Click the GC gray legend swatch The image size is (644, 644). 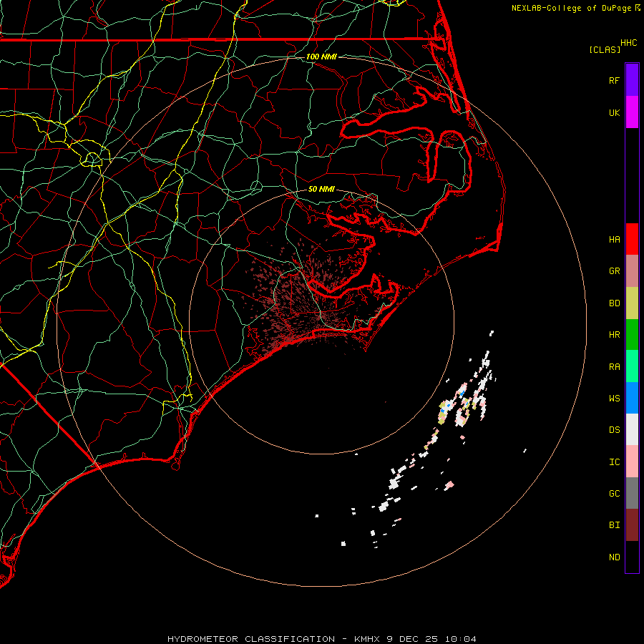click(632, 493)
